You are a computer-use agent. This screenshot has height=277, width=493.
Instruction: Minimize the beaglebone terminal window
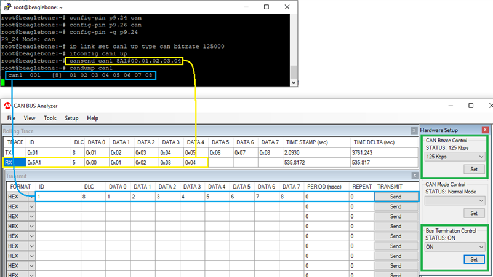click(243, 7)
